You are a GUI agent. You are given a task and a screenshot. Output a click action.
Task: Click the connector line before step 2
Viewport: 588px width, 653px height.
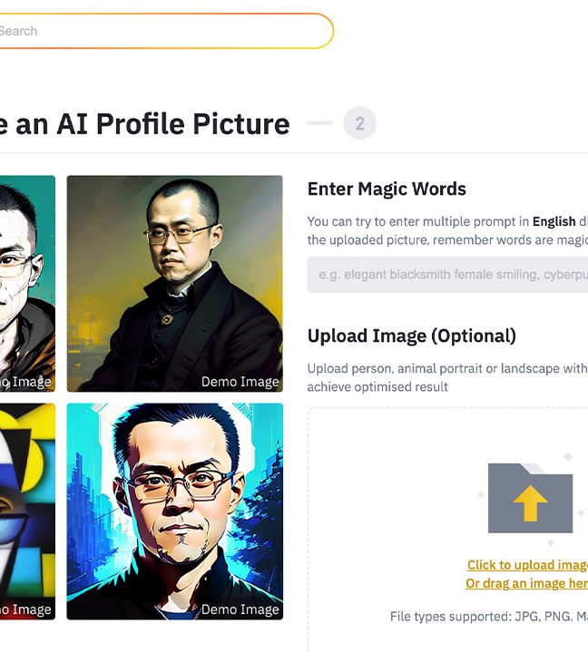click(x=319, y=122)
